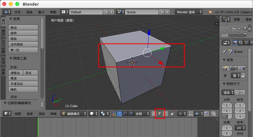Image resolution: width=253 pixels, height=137 pixels.
Task: Open the Info editor type selector
Action: click(x=7, y=12)
